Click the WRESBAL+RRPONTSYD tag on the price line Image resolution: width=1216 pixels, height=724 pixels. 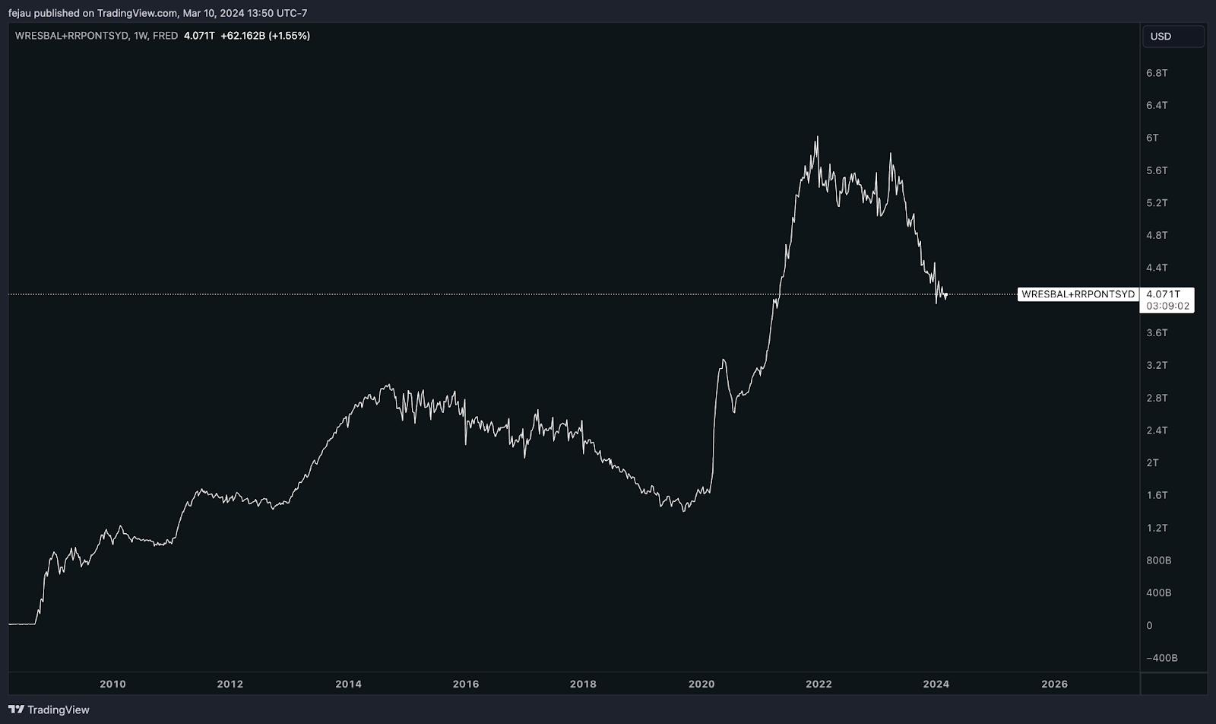coord(1078,294)
